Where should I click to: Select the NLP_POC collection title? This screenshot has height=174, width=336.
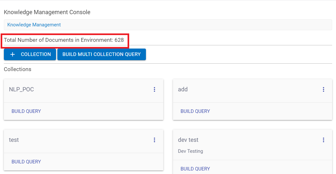[21, 89]
